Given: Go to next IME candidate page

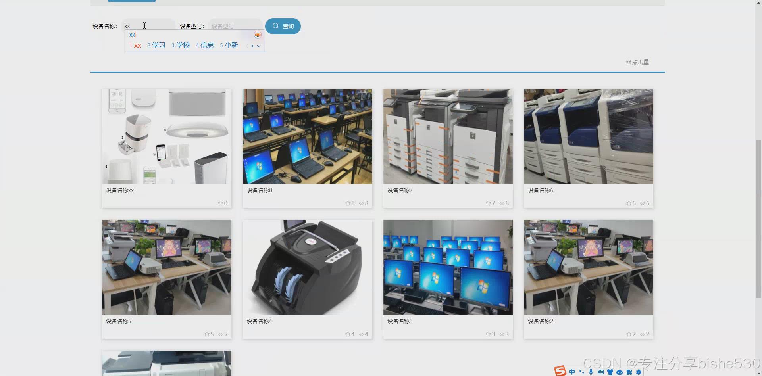Looking at the screenshot, I should (252, 46).
